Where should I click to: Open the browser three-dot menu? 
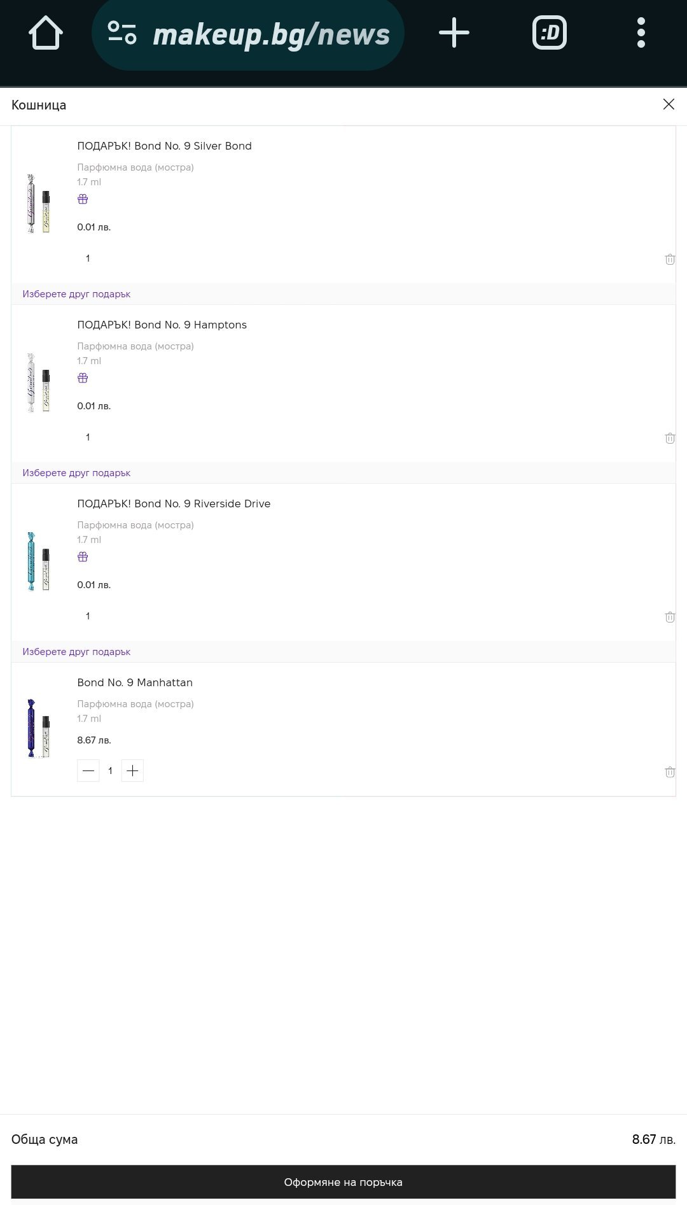tap(641, 33)
